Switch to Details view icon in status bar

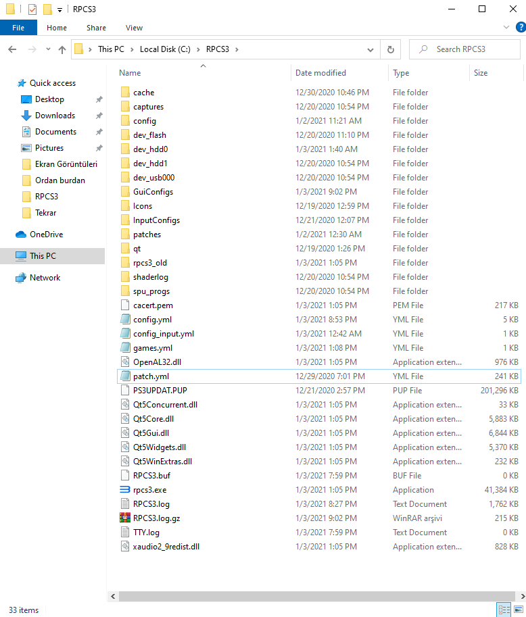[x=504, y=610]
